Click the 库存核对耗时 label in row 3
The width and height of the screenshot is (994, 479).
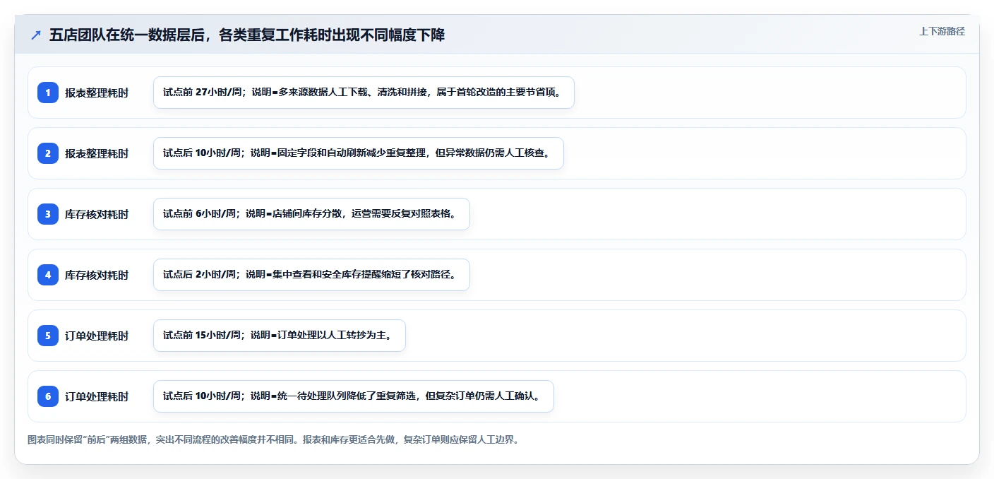click(97, 214)
